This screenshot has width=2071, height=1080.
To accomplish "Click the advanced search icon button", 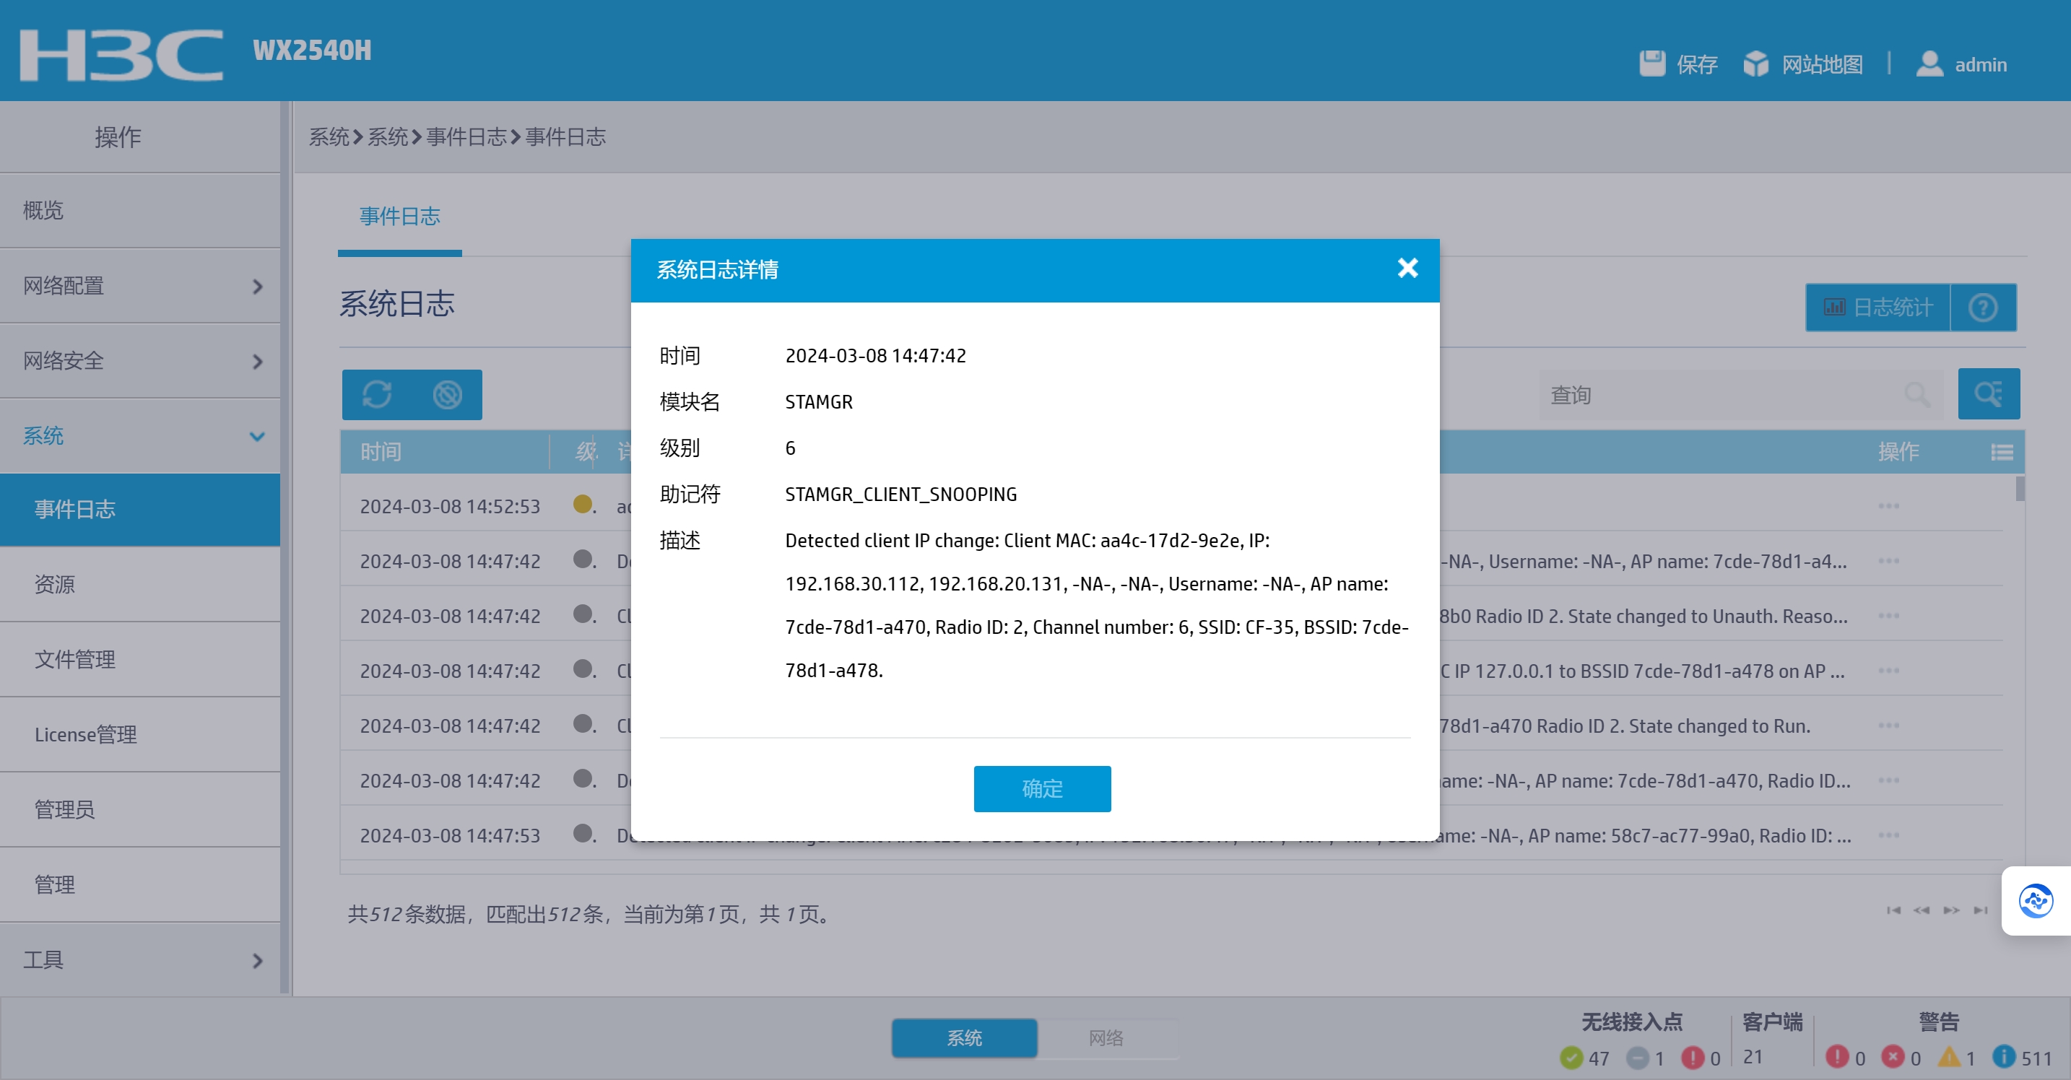I will tap(1988, 395).
